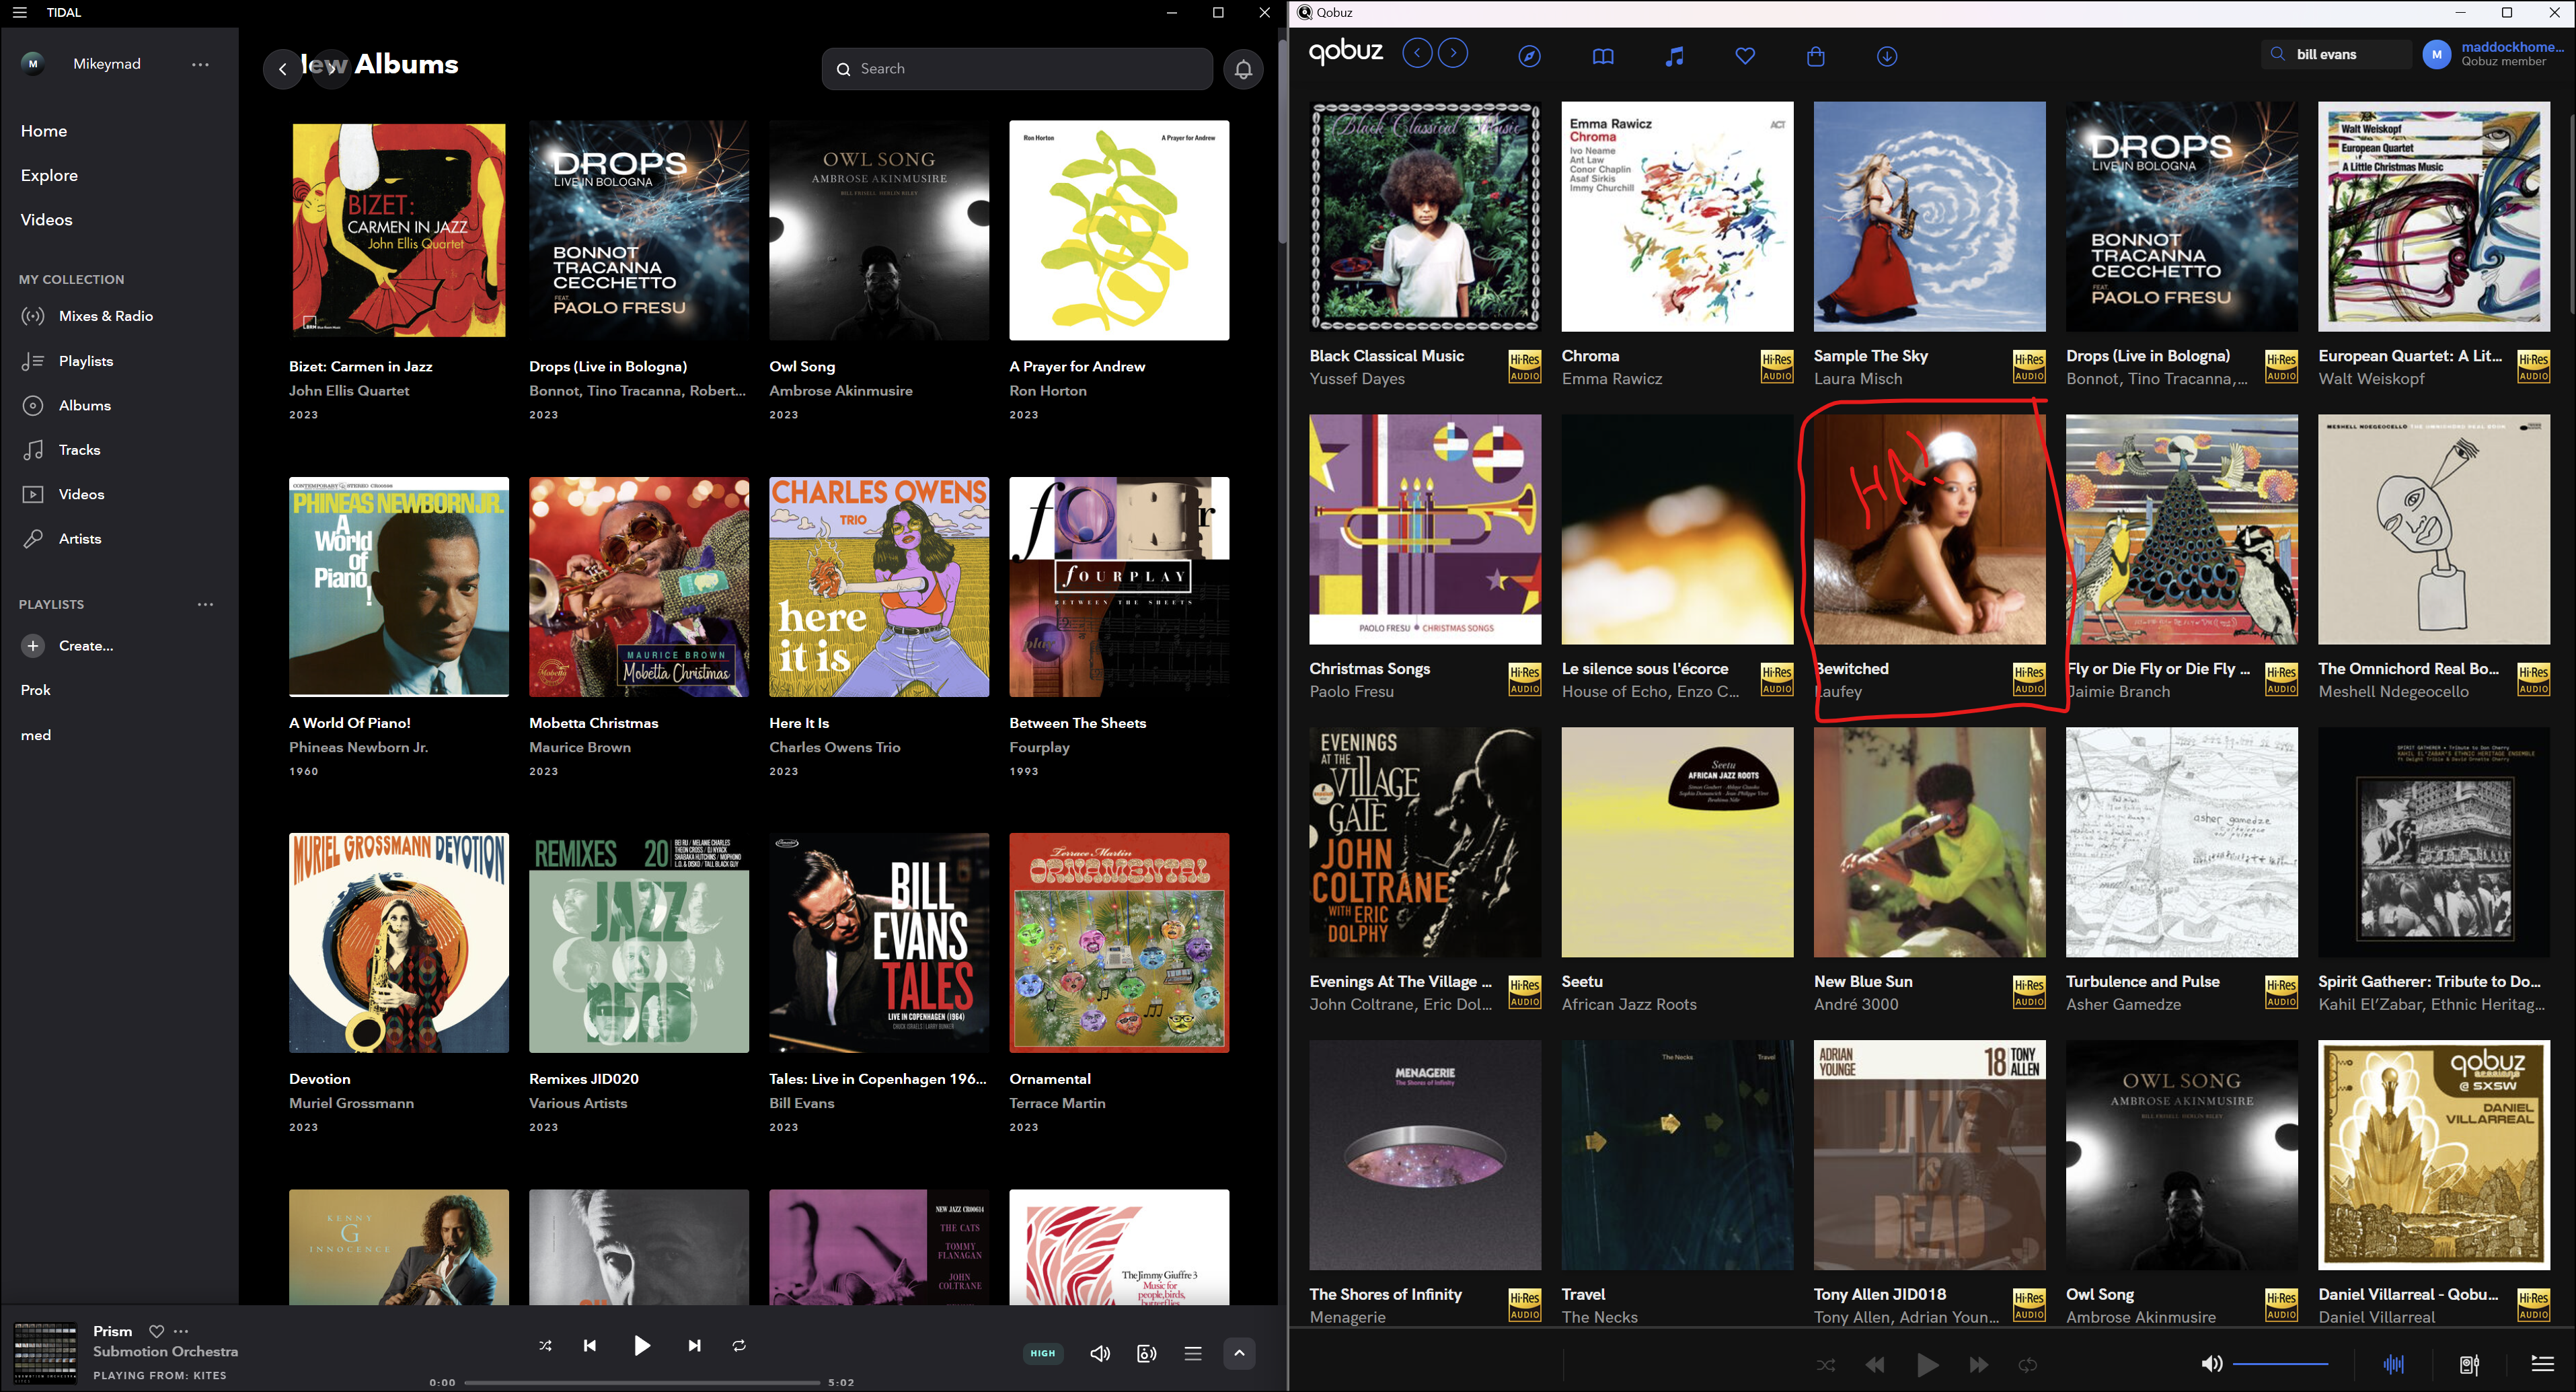
Task: Open Qobuz Discover compass icon
Action: [1529, 56]
